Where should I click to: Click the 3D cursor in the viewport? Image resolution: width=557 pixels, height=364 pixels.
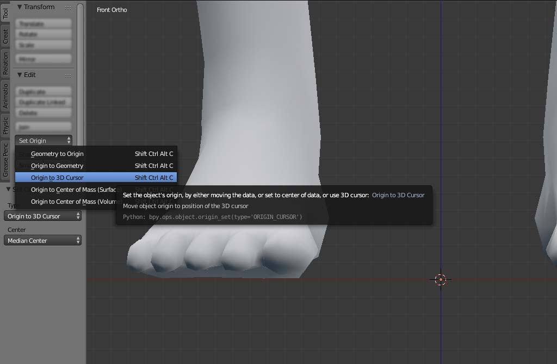pyautogui.click(x=441, y=280)
